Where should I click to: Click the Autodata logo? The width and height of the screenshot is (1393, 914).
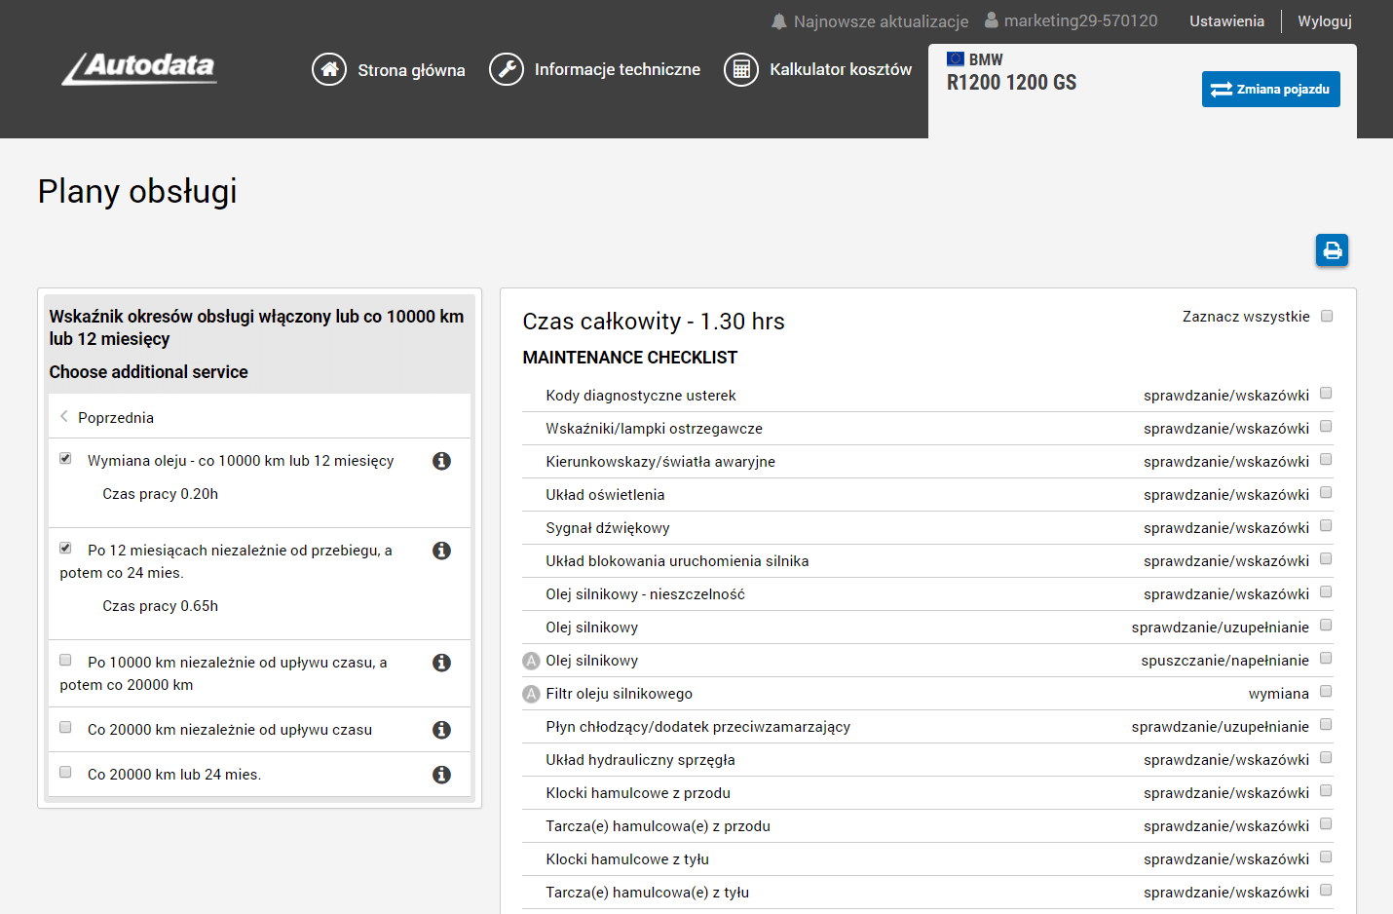coord(139,68)
